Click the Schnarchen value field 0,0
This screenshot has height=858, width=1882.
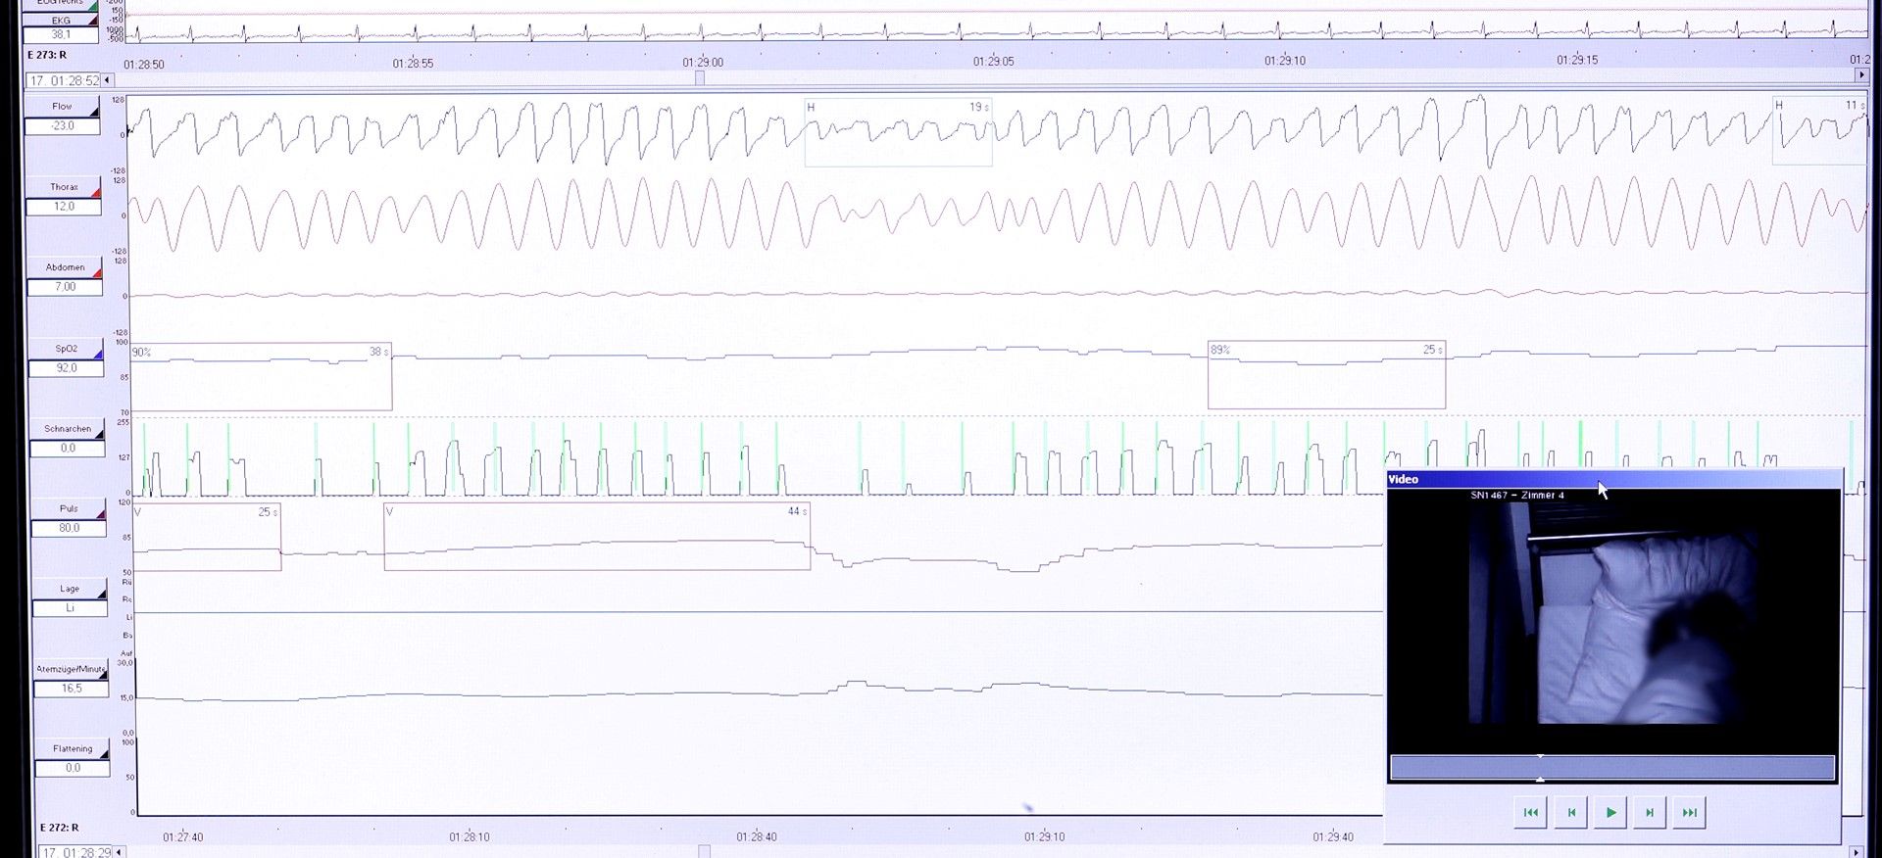[68, 449]
